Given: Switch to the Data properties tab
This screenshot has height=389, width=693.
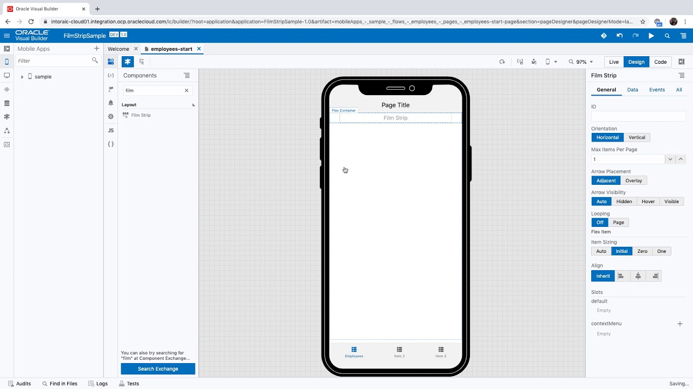Looking at the screenshot, I should [632, 90].
